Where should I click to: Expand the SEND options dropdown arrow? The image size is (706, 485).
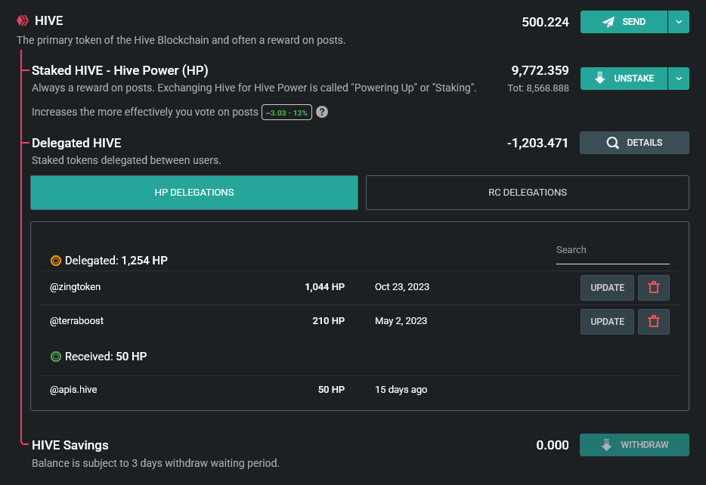coord(679,22)
